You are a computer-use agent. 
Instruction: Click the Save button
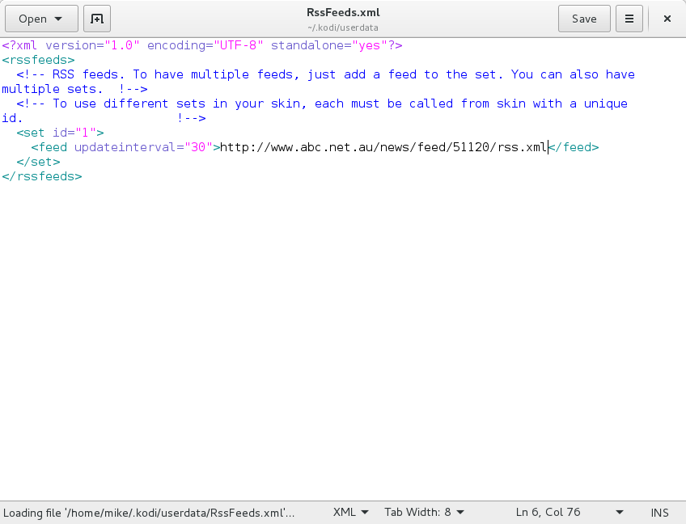point(583,19)
